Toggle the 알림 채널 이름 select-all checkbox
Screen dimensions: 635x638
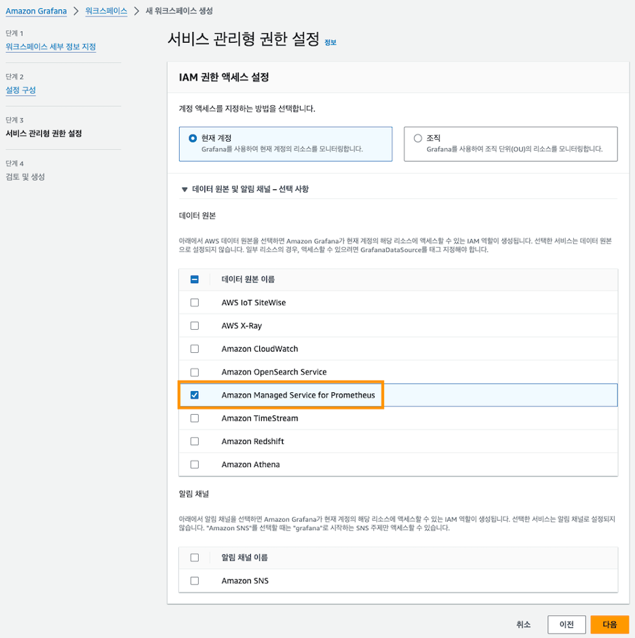195,557
